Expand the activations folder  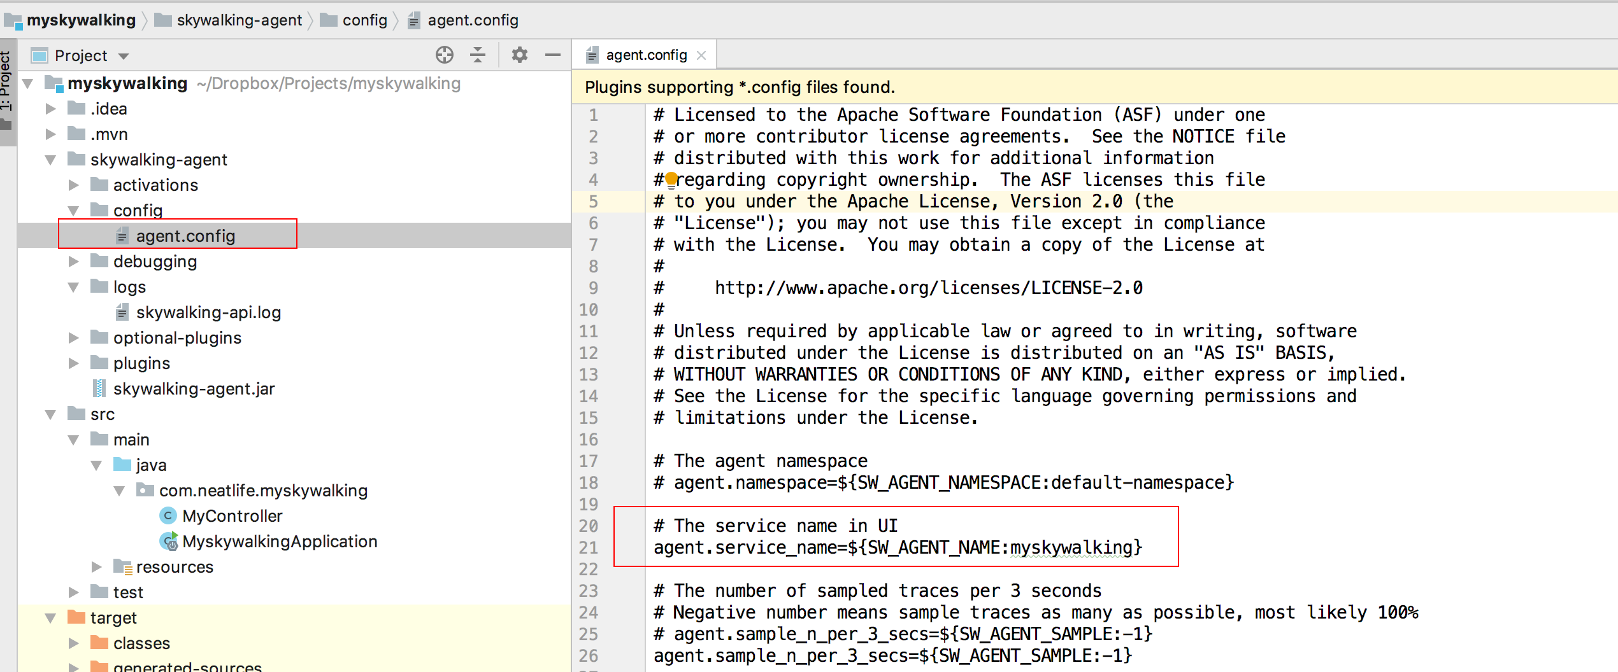point(74,185)
